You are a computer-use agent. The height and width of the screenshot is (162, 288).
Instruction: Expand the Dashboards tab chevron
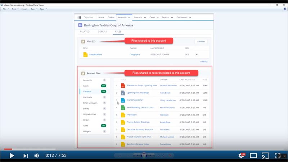click(190, 18)
